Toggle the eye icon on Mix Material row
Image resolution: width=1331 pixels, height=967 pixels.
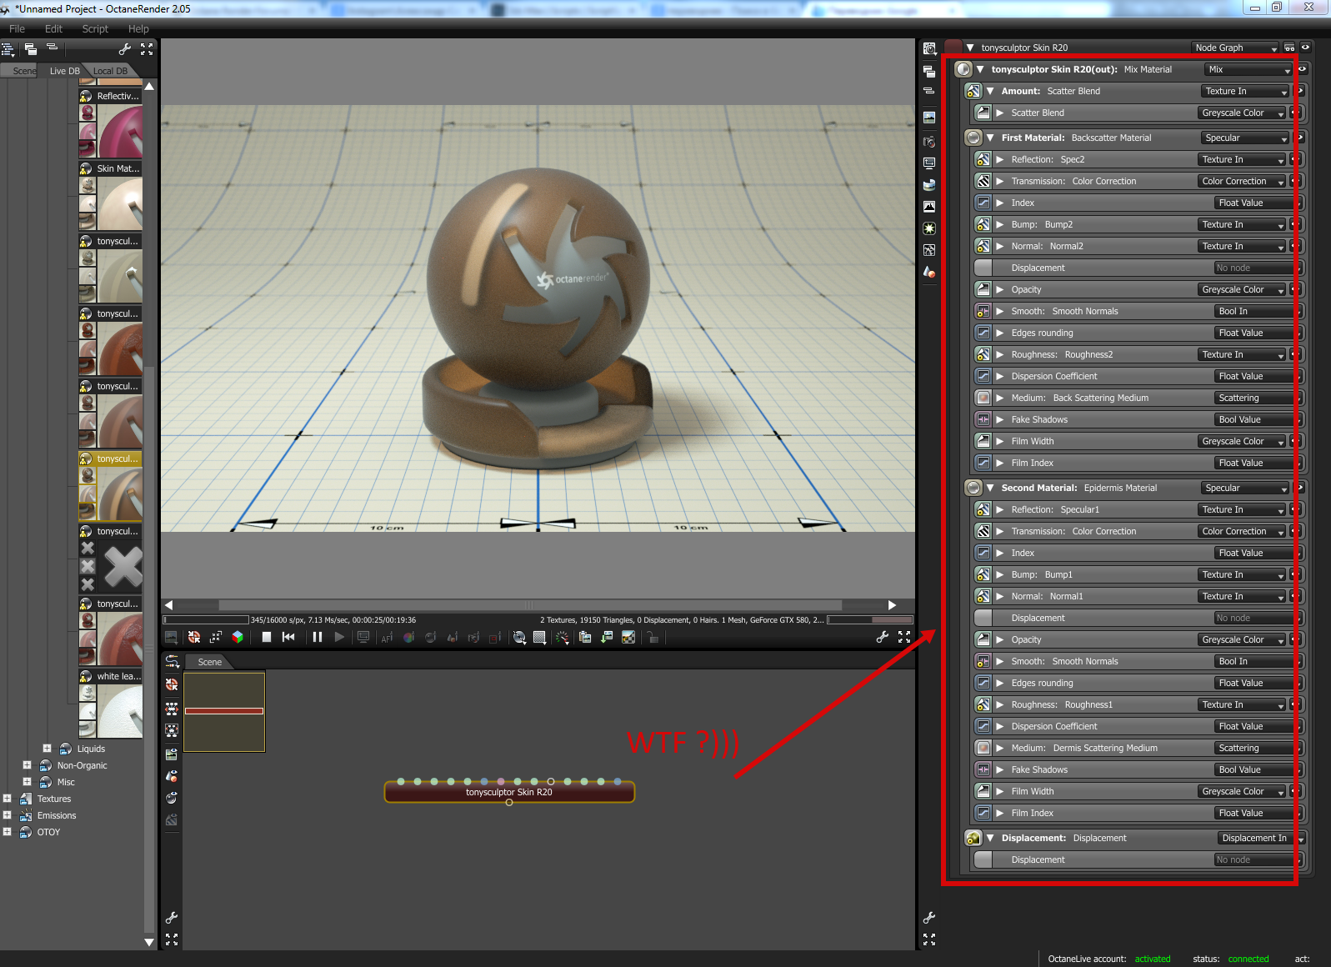click(1302, 69)
